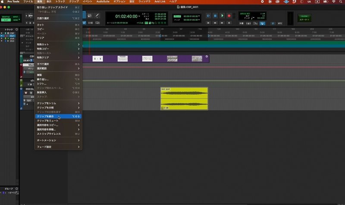Open main counter 01:02:40:00 format dropdown

point(139,16)
